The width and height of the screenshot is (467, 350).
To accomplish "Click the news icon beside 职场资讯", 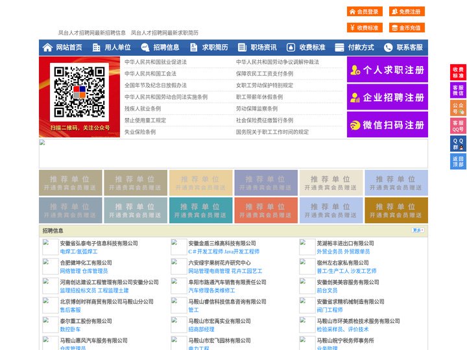I will click(242, 47).
